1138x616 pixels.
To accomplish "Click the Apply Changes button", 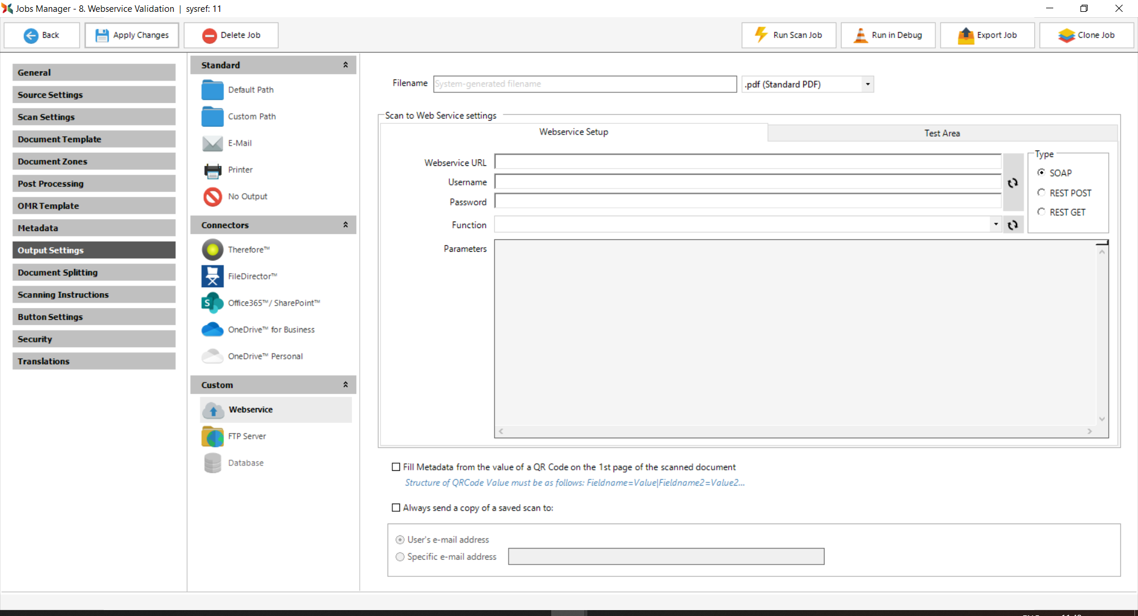I will click(132, 35).
